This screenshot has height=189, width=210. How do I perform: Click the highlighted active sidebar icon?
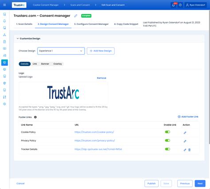click(4, 63)
